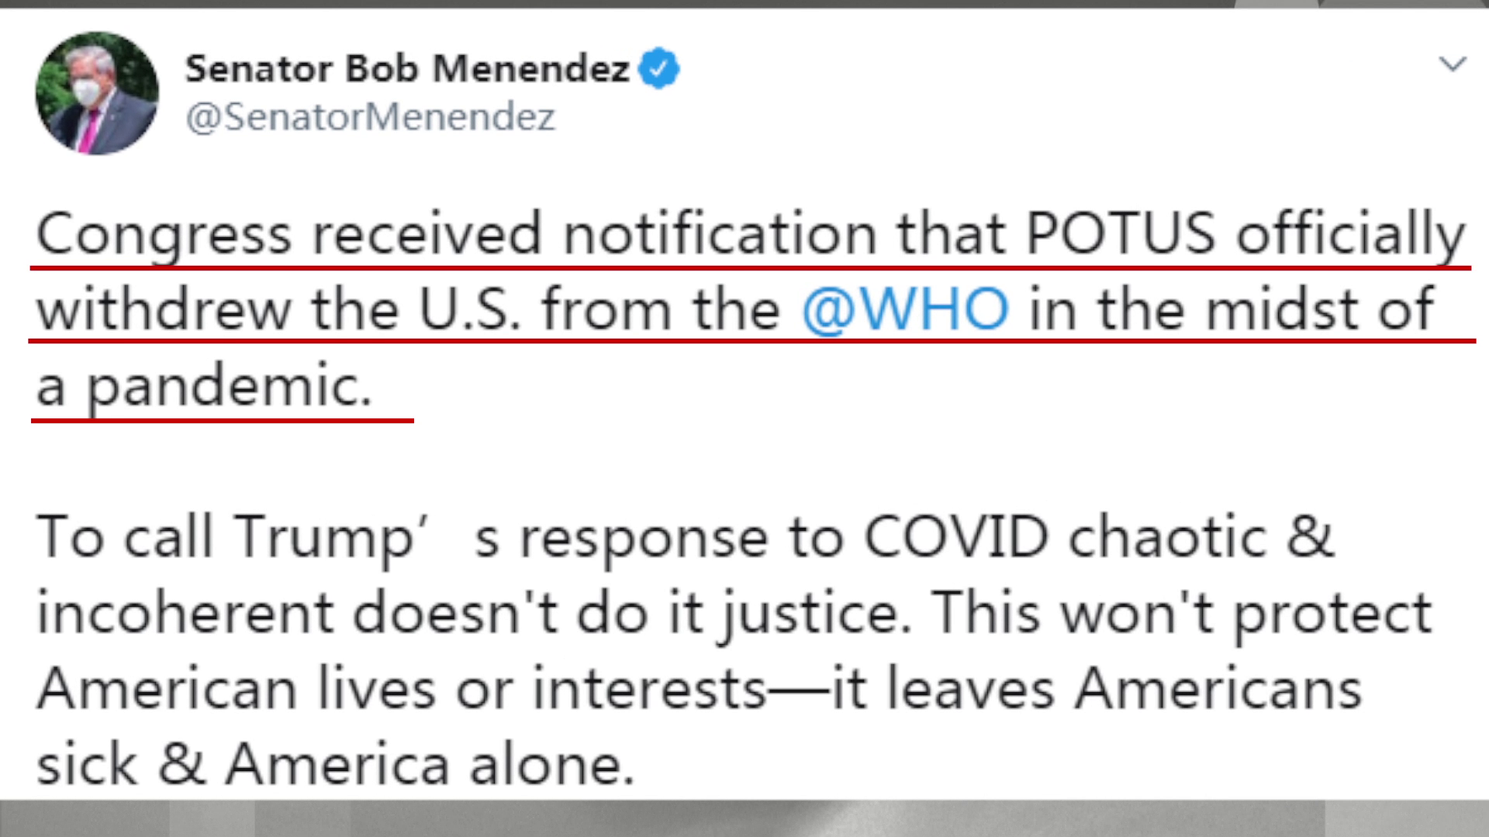Click the word notification in the first line
Screen dimensions: 1489x837
720,233
